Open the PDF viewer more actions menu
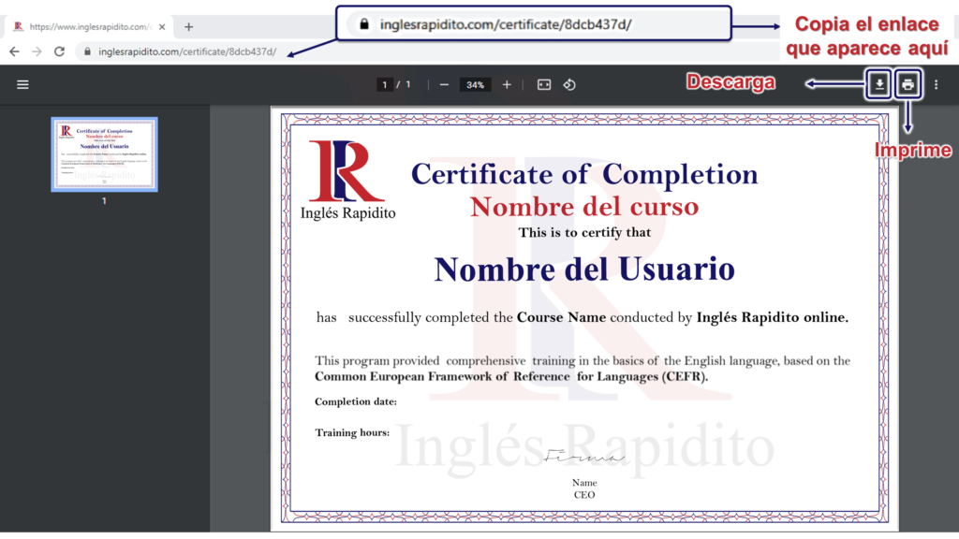Image resolution: width=959 pixels, height=539 pixels. pyautogui.click(x=936, y=85)
